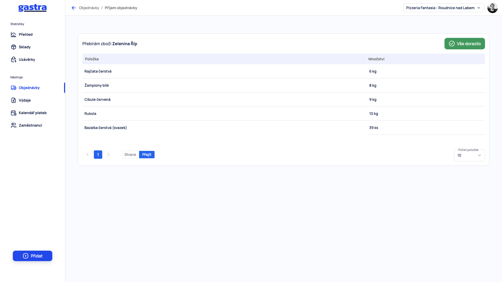502x282 pixels.
Task: Click the 6 kg quantity
Action: (x=373, y=71)
